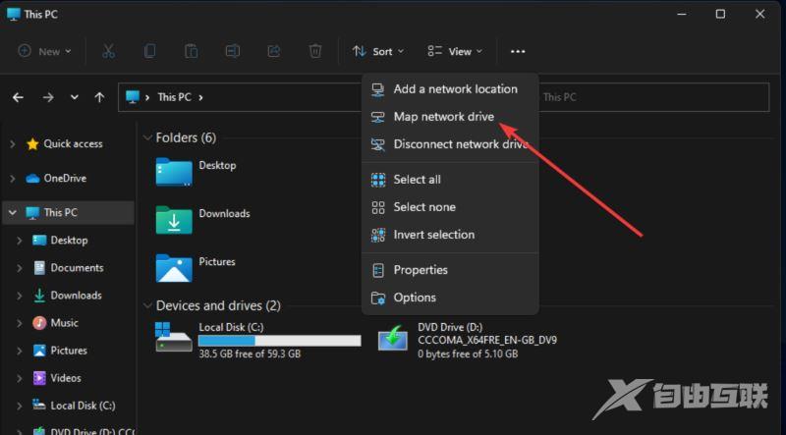Open Properties from the menu

pyautogui.click(x=450, y=270)
